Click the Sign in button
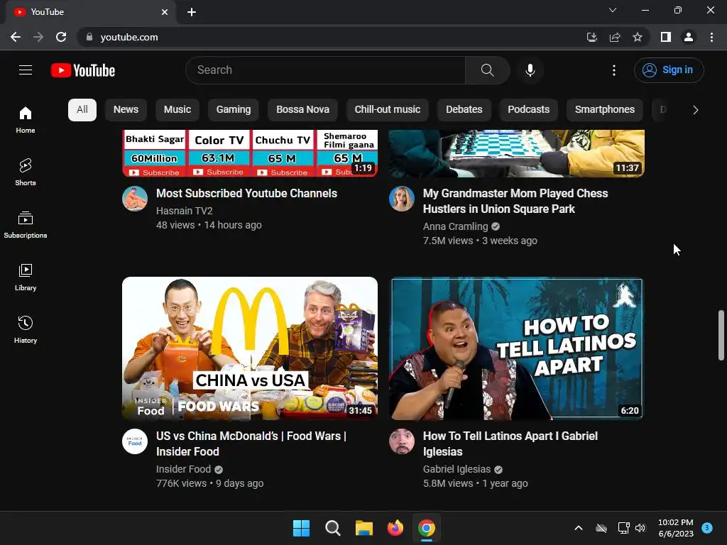Viewport: 727px width, 545px height. tap(669, 70)
